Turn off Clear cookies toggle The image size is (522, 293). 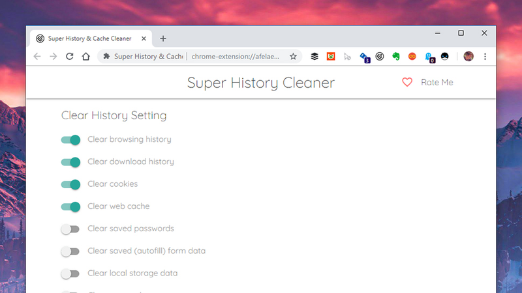click(x=70, y=184)
